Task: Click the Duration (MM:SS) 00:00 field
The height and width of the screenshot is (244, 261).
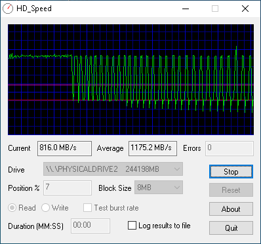Action: [x=90, y=226]
